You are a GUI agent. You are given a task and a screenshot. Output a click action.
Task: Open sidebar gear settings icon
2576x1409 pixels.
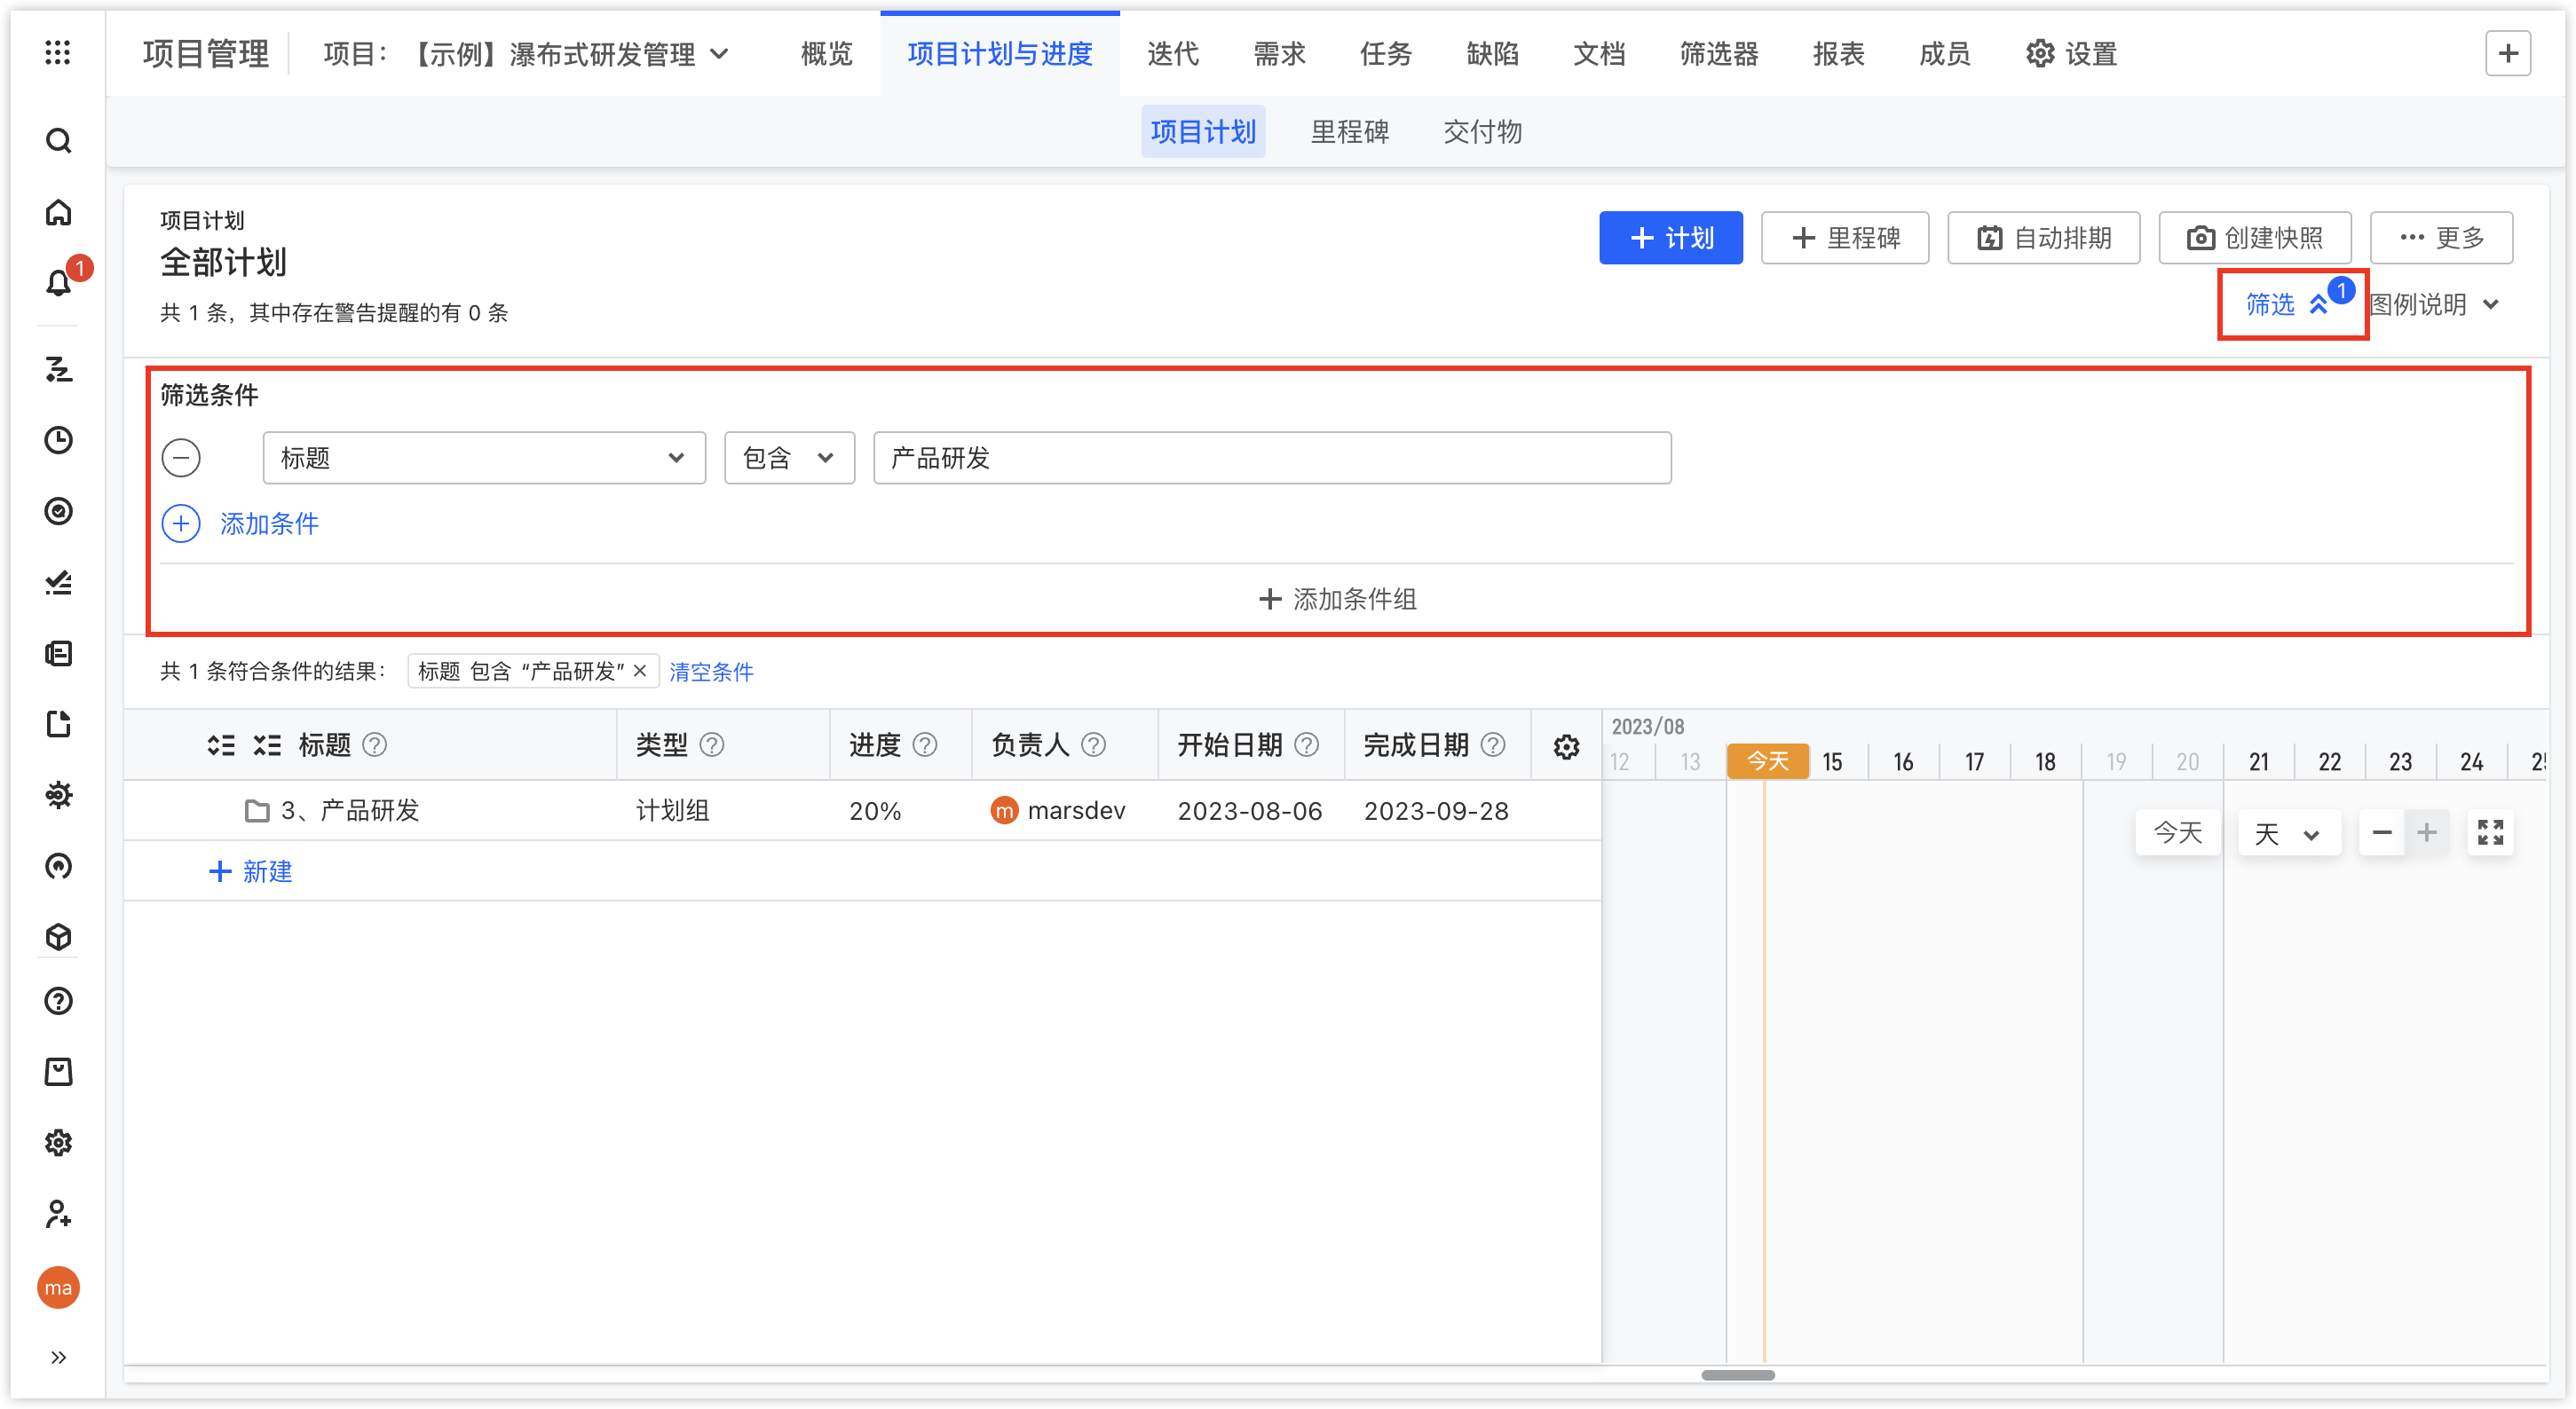tap(58, 1142)
